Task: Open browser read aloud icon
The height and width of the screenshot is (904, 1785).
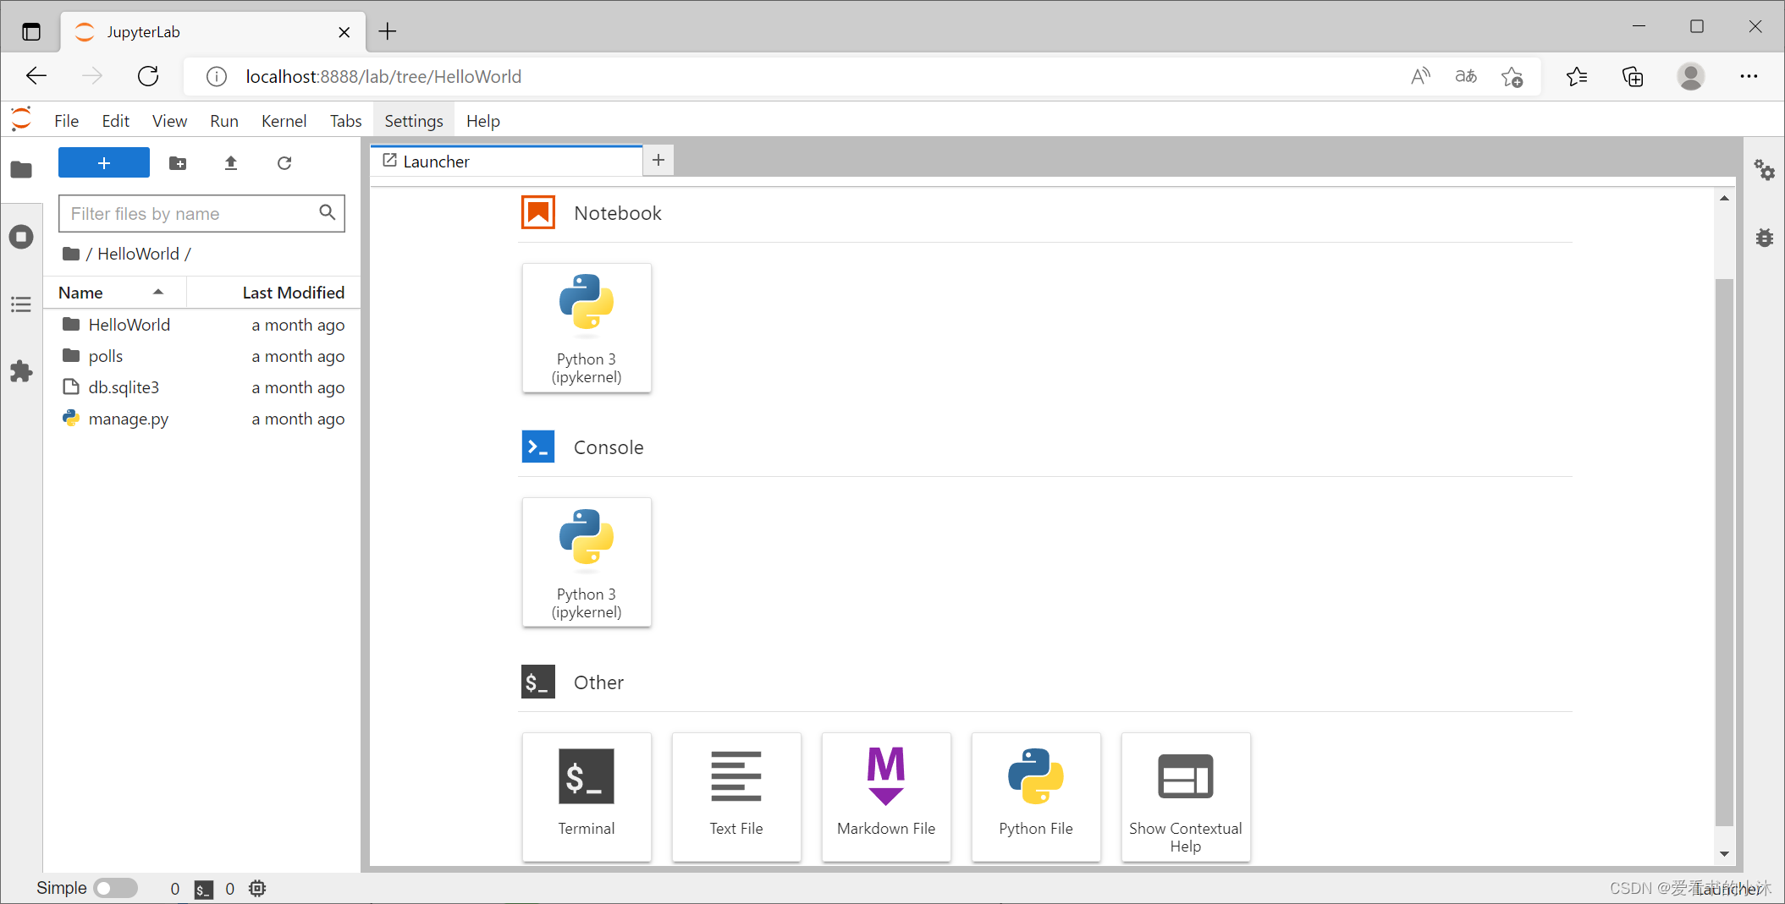Action: point(1420,76)
